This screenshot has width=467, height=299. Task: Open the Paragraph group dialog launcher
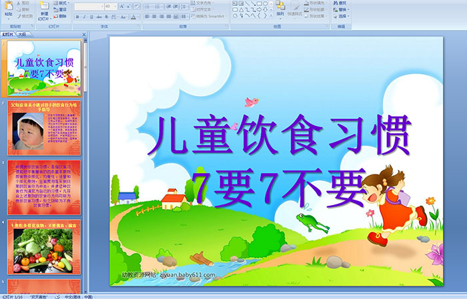click(x=226, y=27)
